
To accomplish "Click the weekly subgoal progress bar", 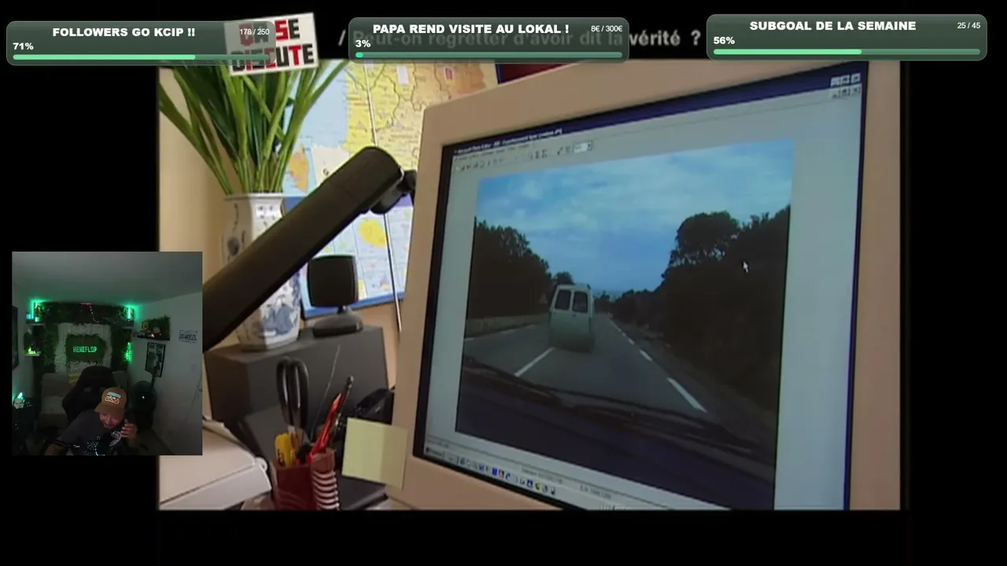I will click(847, 52).
